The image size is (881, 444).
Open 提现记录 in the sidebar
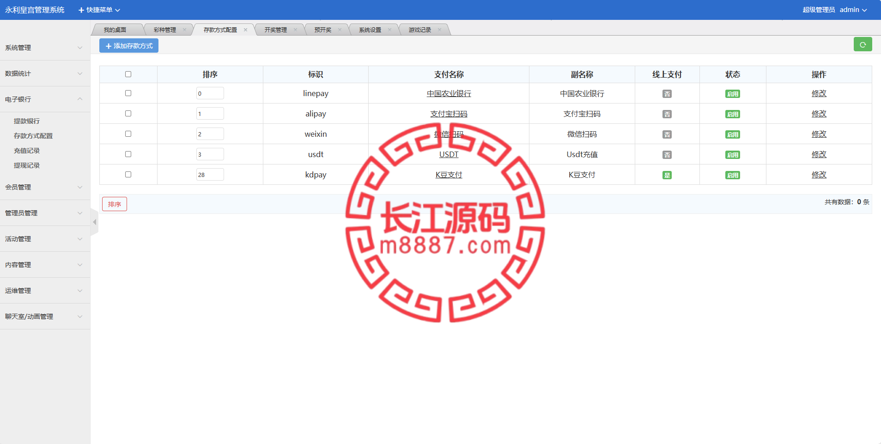(27, 165)
